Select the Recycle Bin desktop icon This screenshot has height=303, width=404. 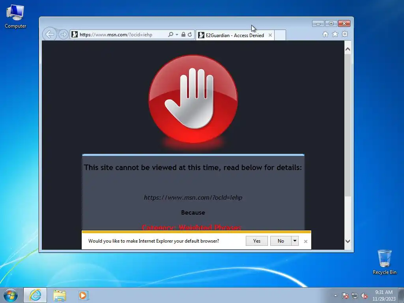384,262
